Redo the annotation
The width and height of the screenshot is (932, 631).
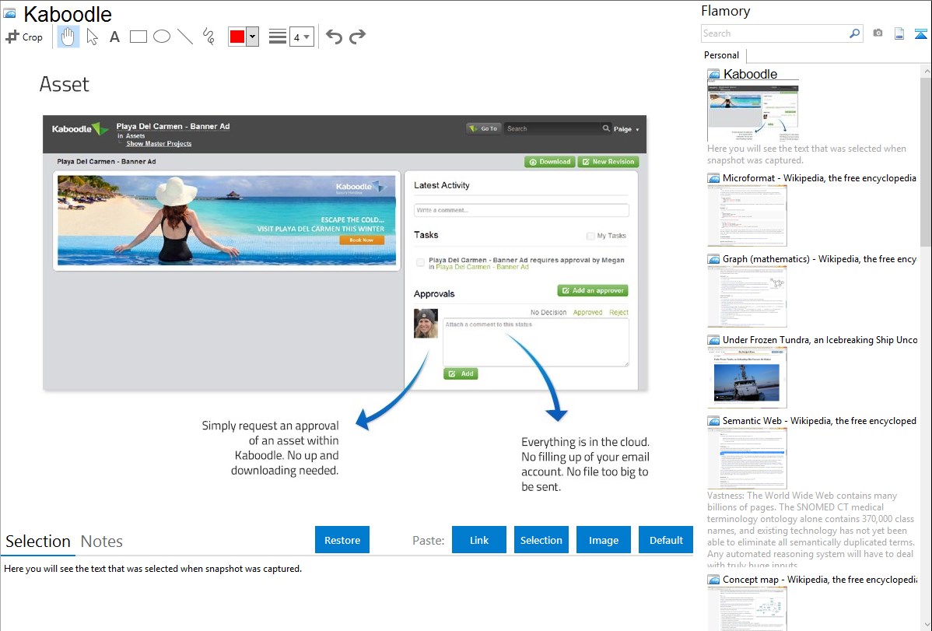pyautogui.click(x=357, y=37)
